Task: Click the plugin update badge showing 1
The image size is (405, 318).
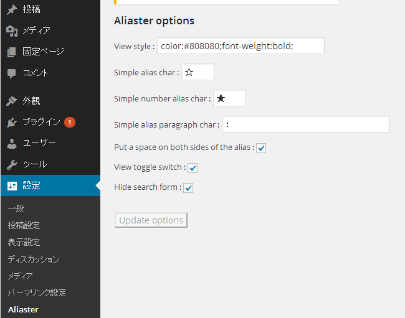Action: coord(70,122)
